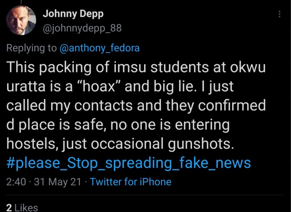Screen dimensions: 291x212
Task: Click the word "Likes" below the divider
Action: pos(26,207)
